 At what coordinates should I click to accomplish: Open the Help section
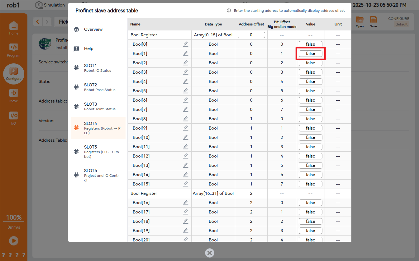[x=88, y=48]
